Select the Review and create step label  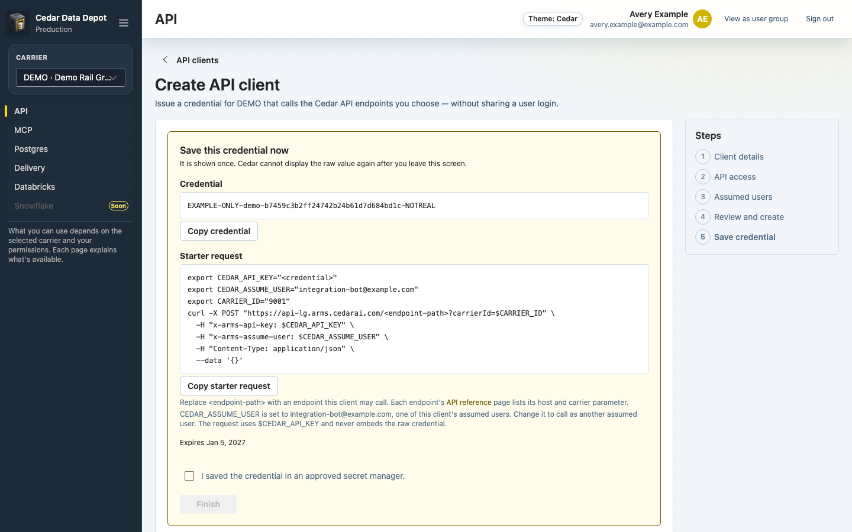[x=749, y=217]
